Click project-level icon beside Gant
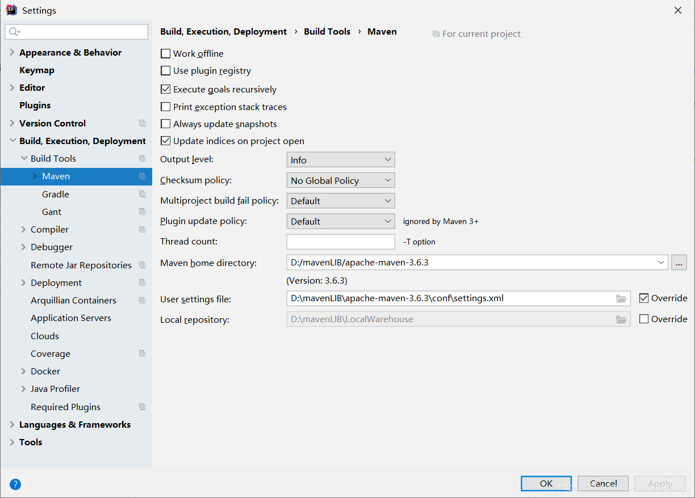 pos(142,212)
